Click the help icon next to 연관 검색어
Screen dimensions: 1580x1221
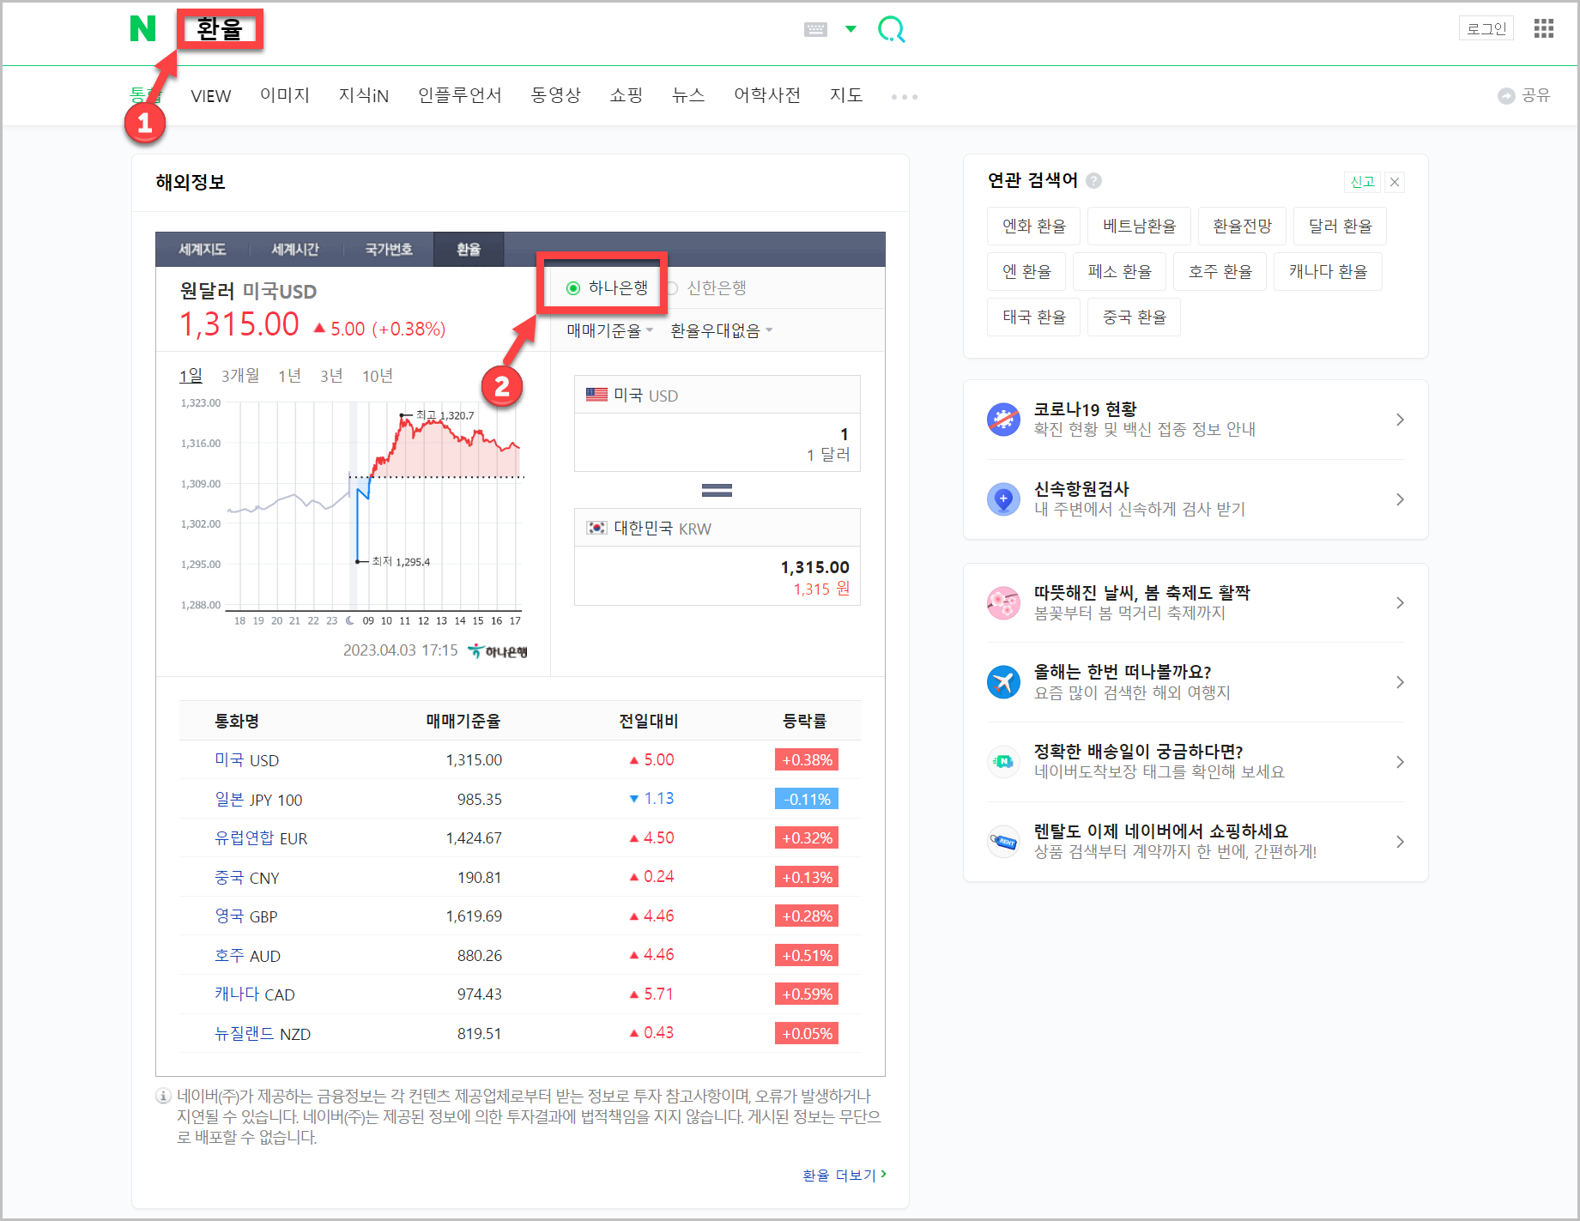tap(1093, 181)
